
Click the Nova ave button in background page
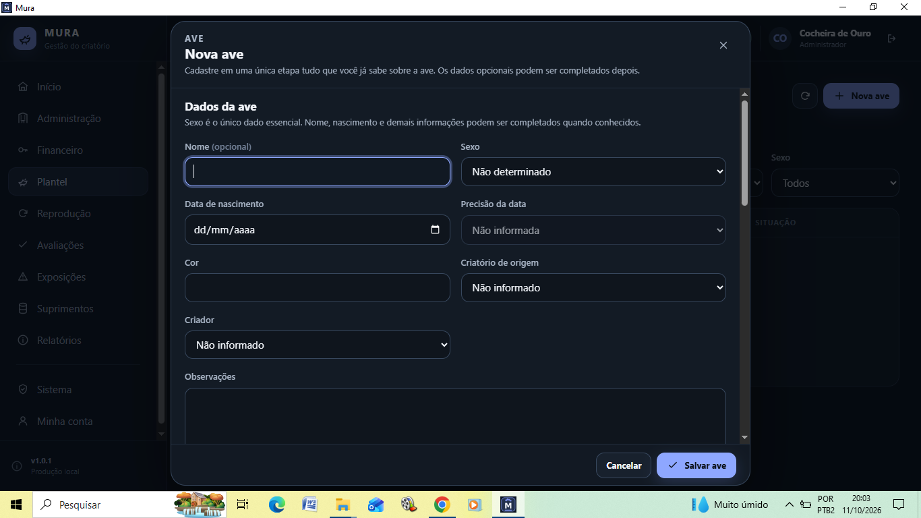pyautogui.click(x=861, y=96)
